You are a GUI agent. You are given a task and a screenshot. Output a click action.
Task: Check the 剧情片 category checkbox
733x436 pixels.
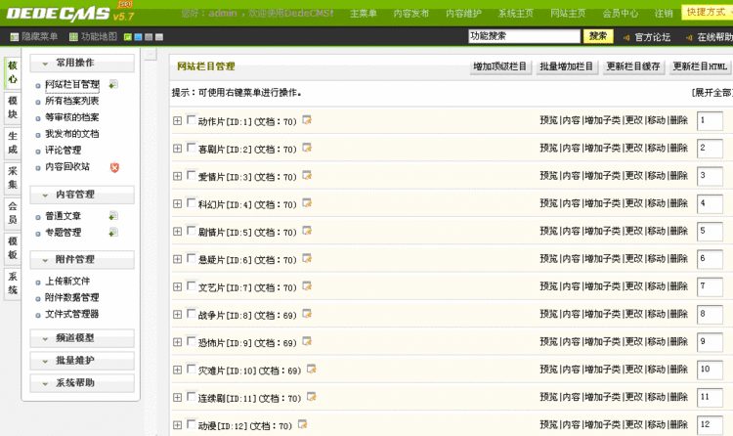(191, 230)
